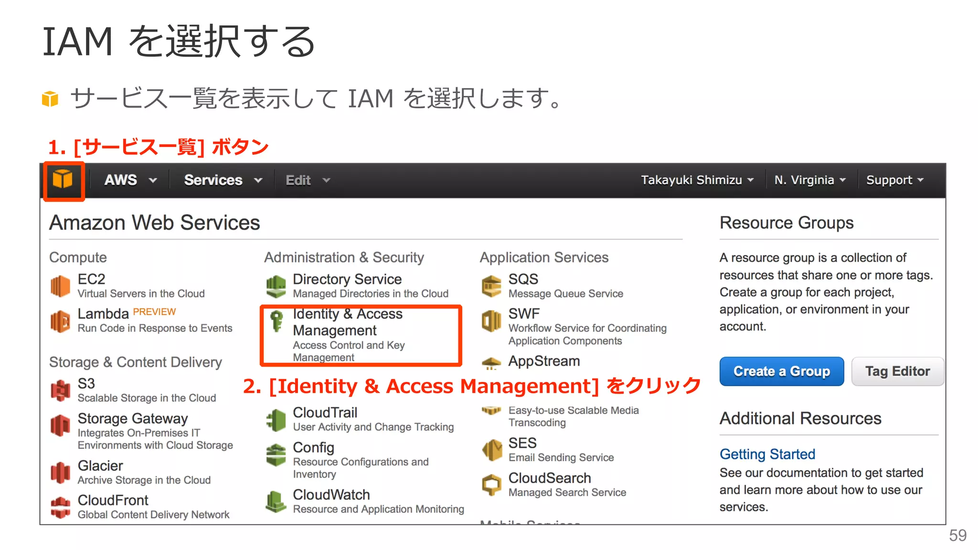Click 'Run Code in Response to Events'

(155, 328)
